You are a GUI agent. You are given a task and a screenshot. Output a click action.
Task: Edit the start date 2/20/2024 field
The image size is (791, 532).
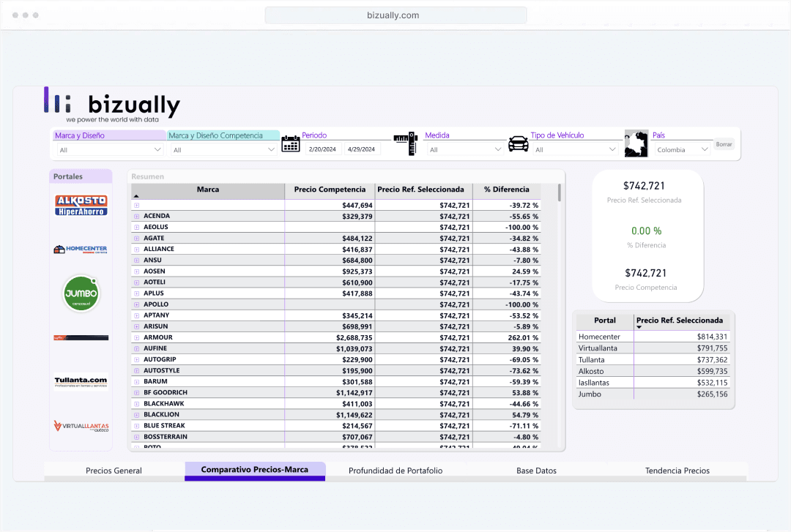click(x=322, y=149)
